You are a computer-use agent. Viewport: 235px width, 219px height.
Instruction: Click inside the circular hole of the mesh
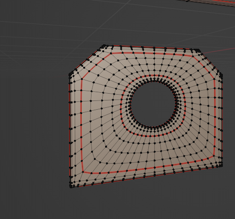(x=153, y=104)
